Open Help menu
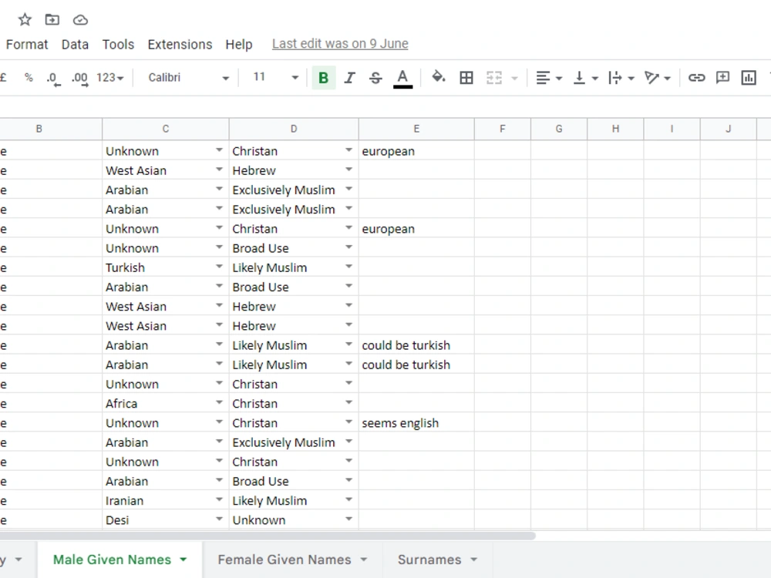This screenshot has width=771, height=578. click(239, 44)
